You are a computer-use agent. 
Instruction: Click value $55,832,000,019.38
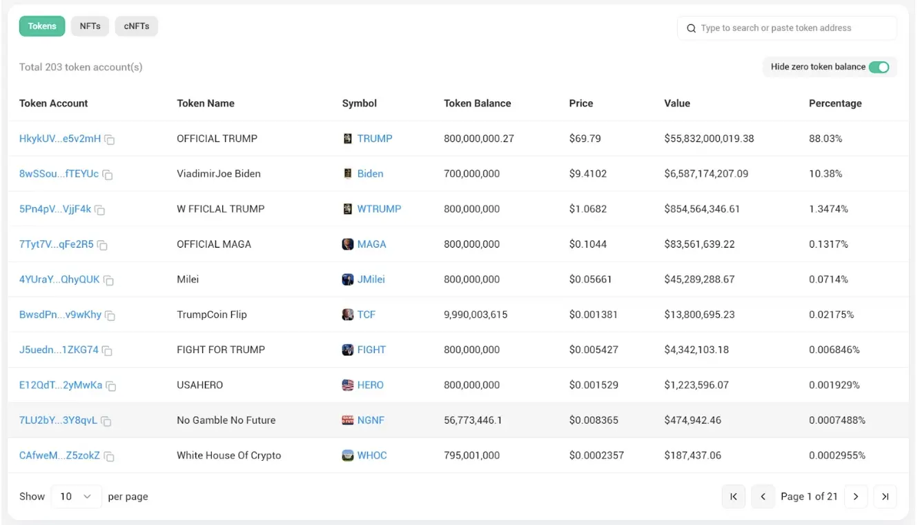[709, 139]
